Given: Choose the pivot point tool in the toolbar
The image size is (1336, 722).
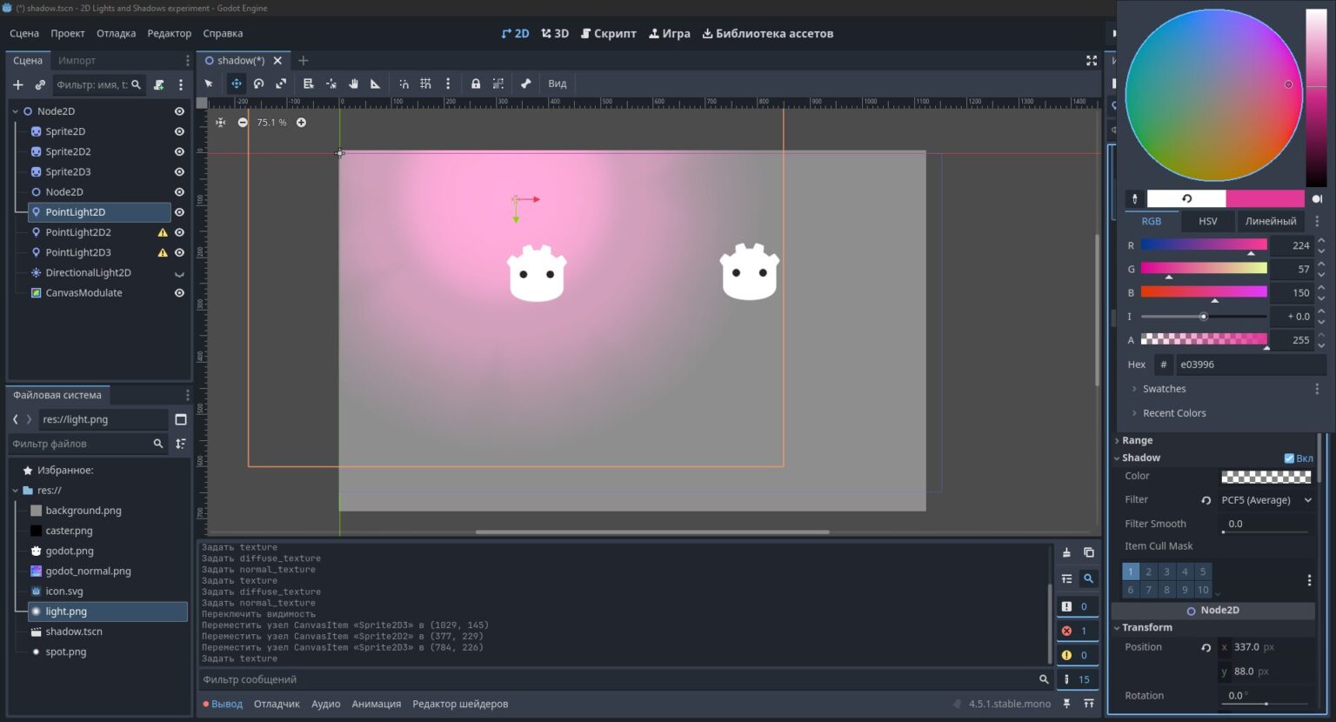Looking at the screenshot, I should 331,84.
